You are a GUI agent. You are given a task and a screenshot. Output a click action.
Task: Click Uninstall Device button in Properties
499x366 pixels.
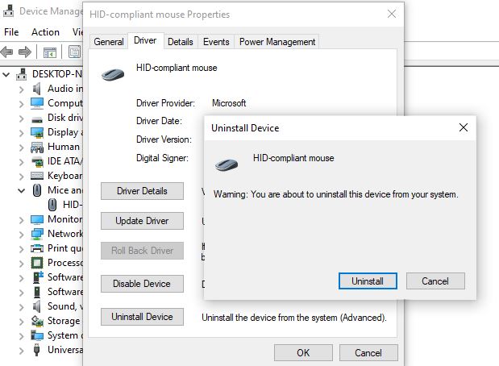[142, 317]
